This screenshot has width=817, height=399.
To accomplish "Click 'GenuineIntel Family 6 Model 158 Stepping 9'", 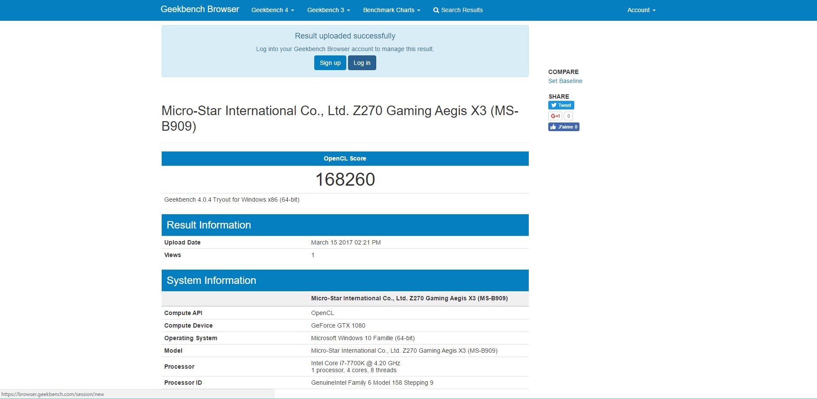I will pyautogui.click(x=372, y=383).
